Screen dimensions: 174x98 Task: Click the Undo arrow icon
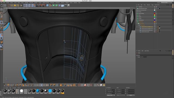[2, 5]
